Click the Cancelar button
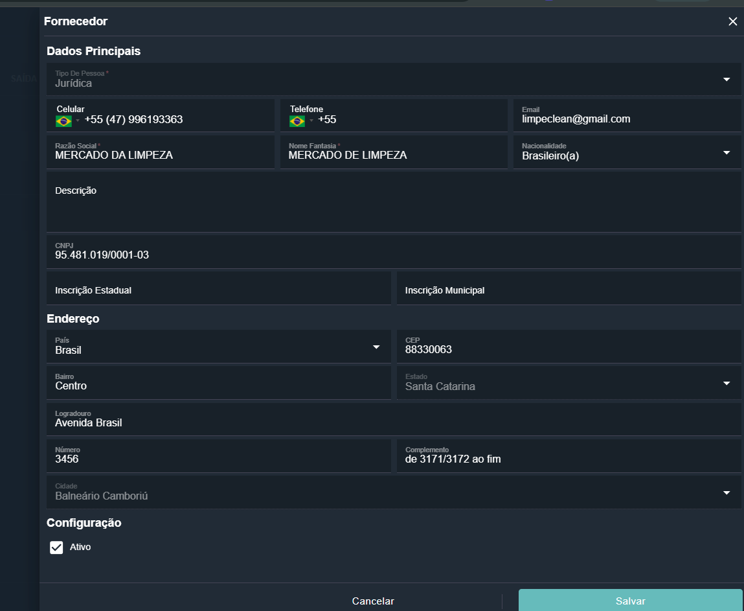 (373, 601)
